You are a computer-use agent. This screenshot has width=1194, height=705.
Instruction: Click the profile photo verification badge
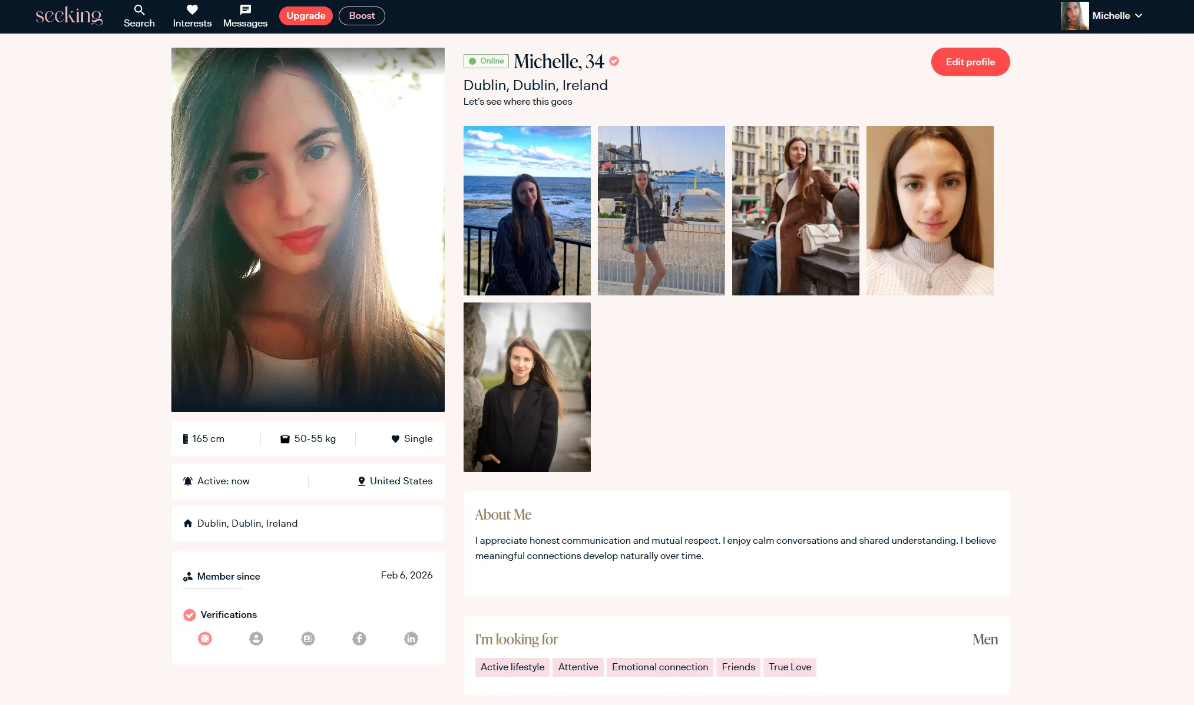[256, 639]
